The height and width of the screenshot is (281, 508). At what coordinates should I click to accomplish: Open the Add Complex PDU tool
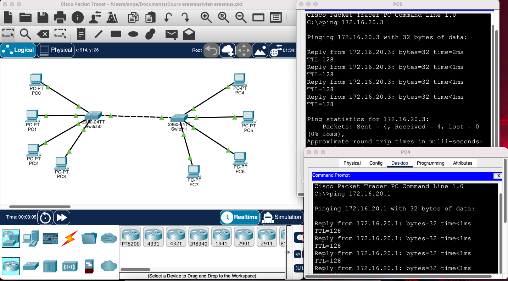[x=188, y=34]
